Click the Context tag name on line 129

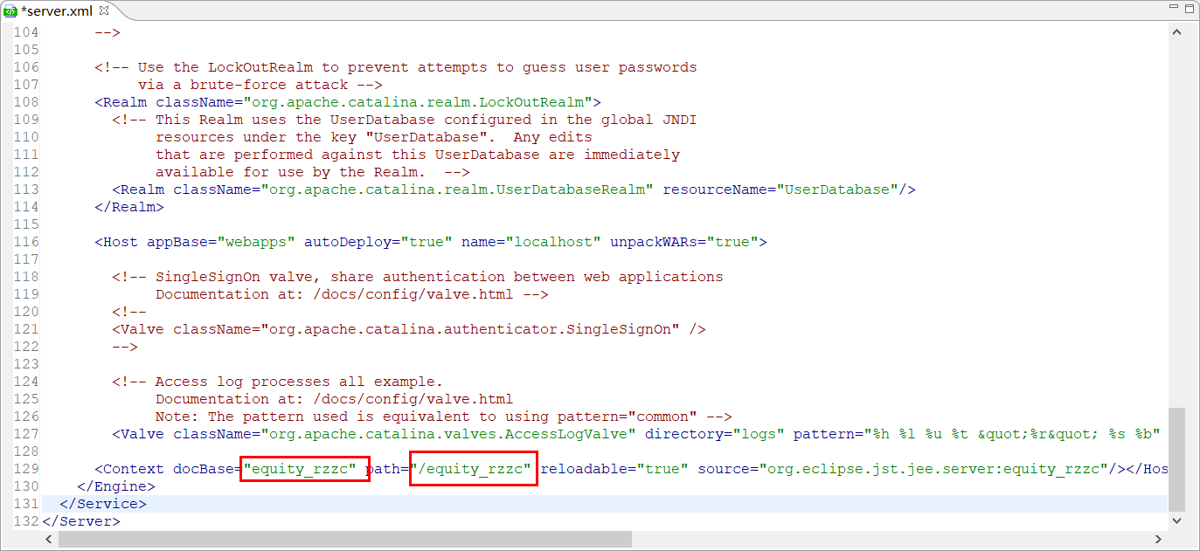134,469
